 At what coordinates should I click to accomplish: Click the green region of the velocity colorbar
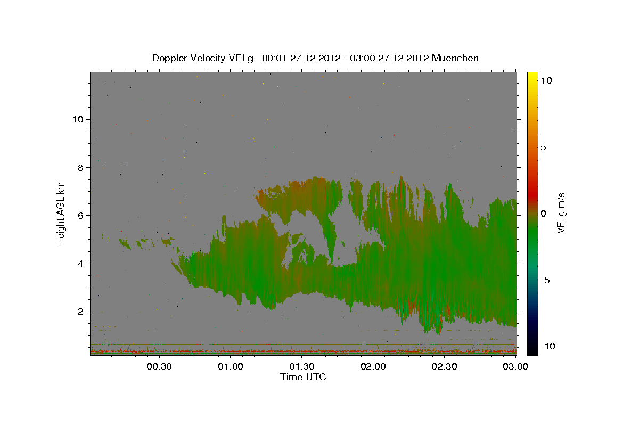click(x=532, y=234)
